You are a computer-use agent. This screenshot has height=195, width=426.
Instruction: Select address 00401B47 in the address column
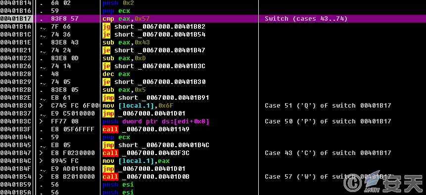click(x=16, y=153)
